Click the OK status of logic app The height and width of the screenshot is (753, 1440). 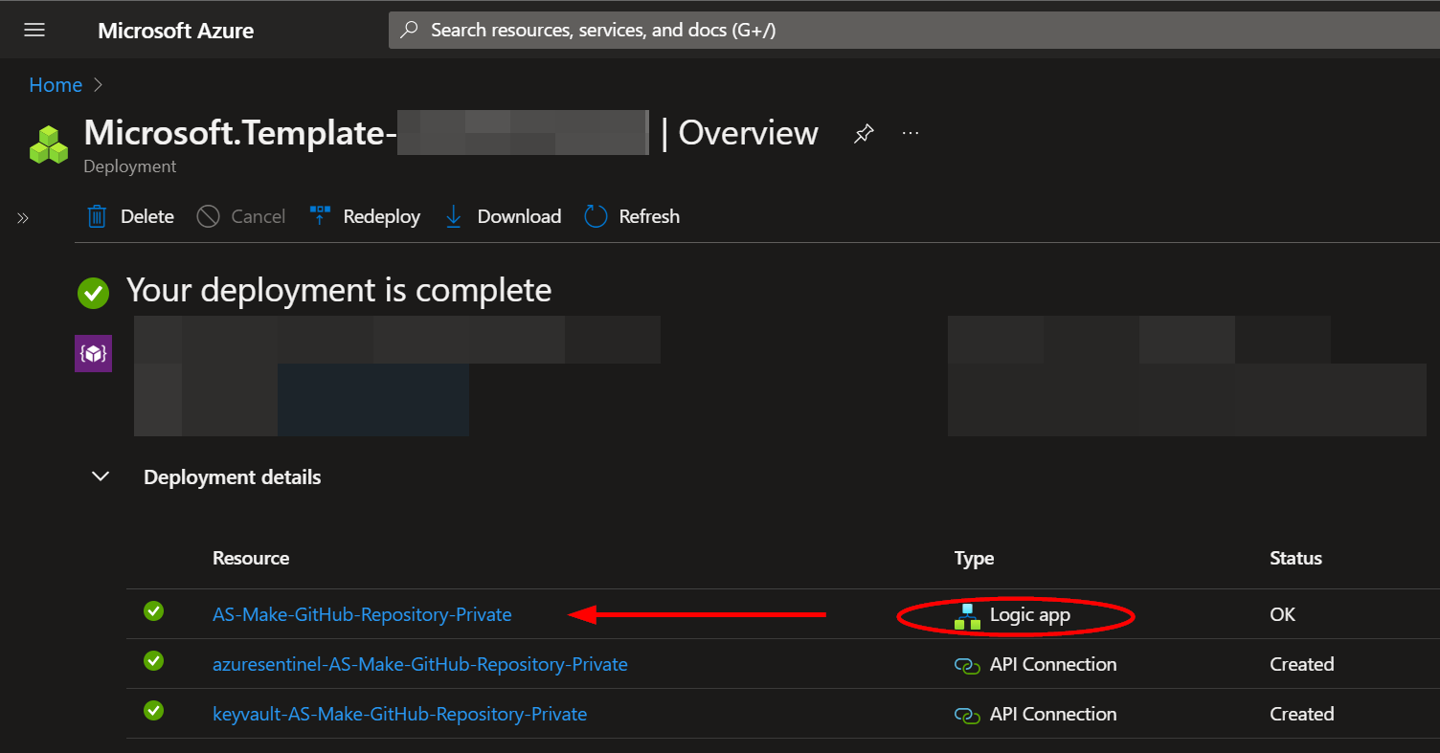coord(1282,614)
